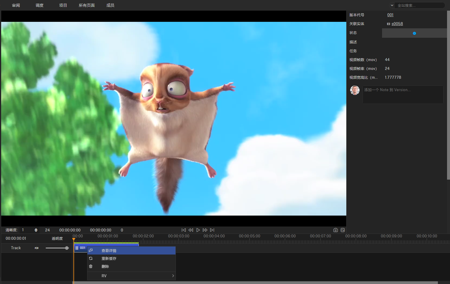Click the 描述 field label
Screen dimensions: 450x284
pos(353,42)
